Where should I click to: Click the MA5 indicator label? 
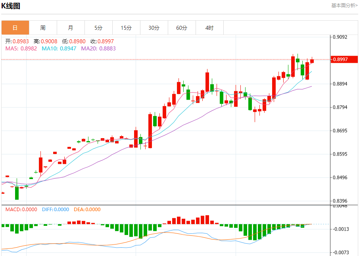click(x=21, y=48)
